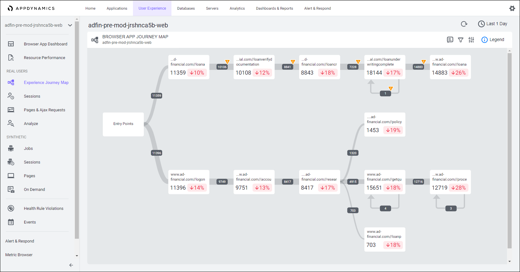Click the Synthetic Sessions icon
The width and height of the screenshot is (520, 272).
[11, 162]
